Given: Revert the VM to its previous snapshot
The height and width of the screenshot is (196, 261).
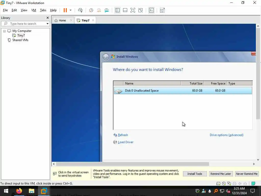Looking at the screenshot, I should click(x=99, y=10).
